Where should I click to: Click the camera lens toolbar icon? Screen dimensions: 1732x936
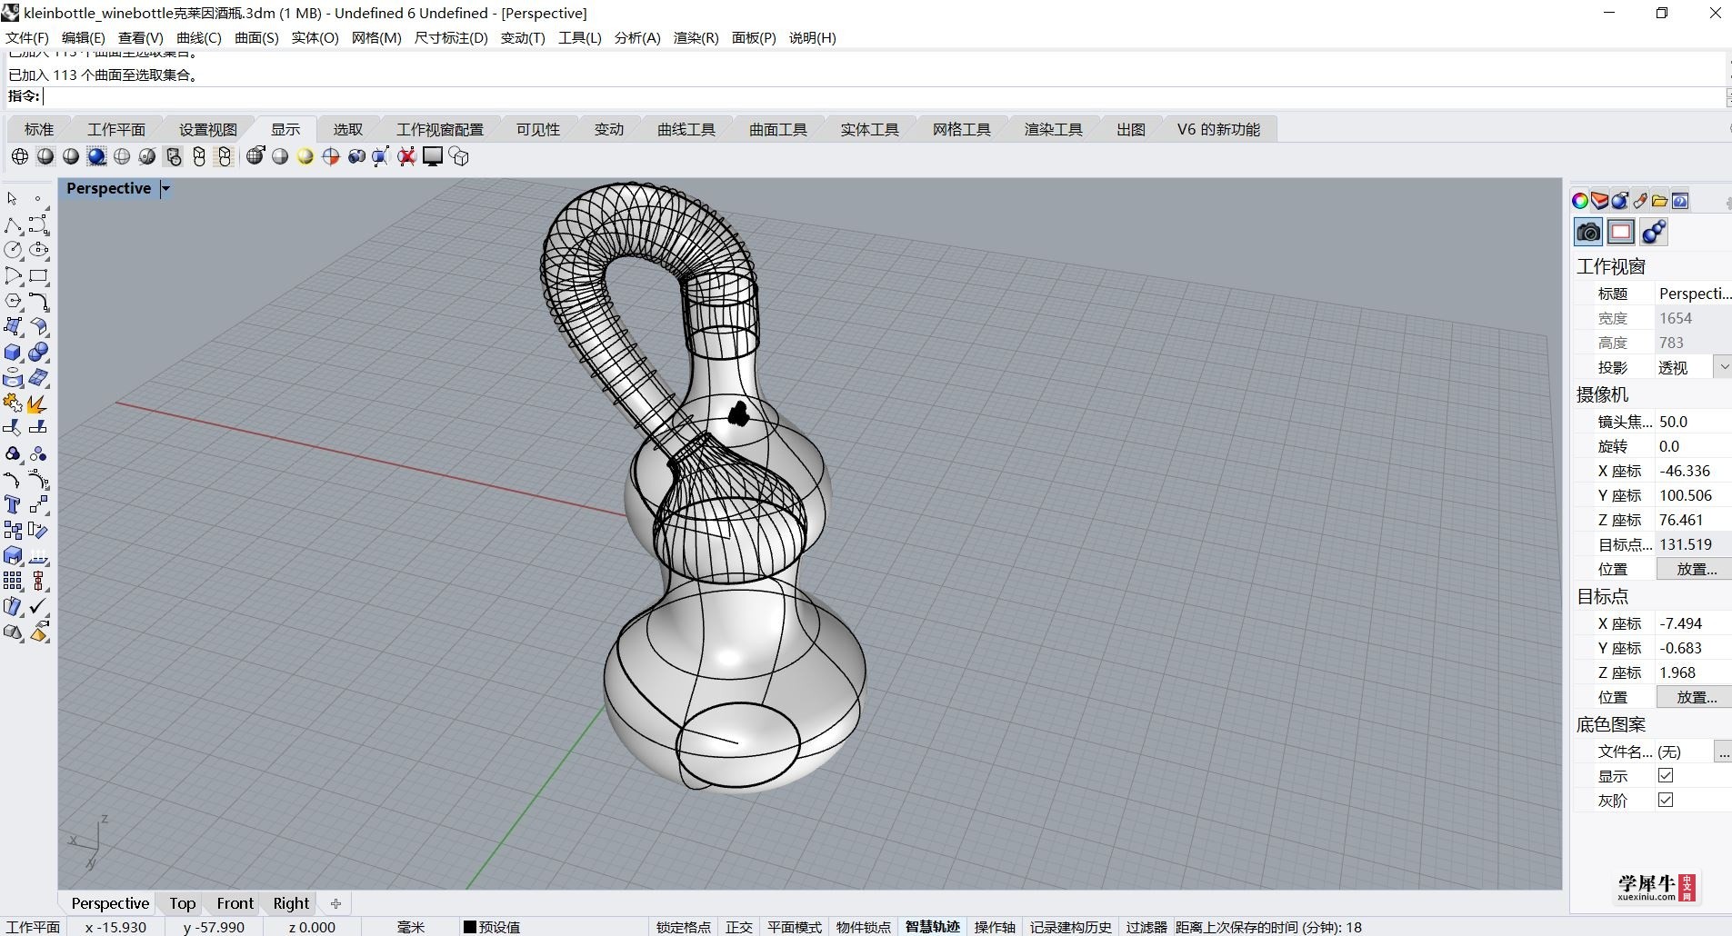(356, 157)
